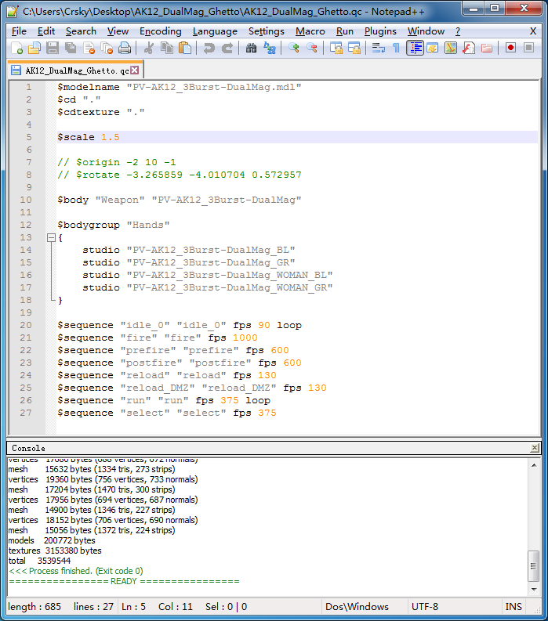
Task: Disable the indent guide toggle button
Action: [x=415, y=49]
